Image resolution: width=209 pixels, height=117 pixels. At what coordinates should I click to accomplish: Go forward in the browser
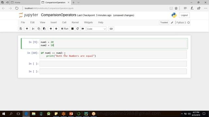(10, 8)
